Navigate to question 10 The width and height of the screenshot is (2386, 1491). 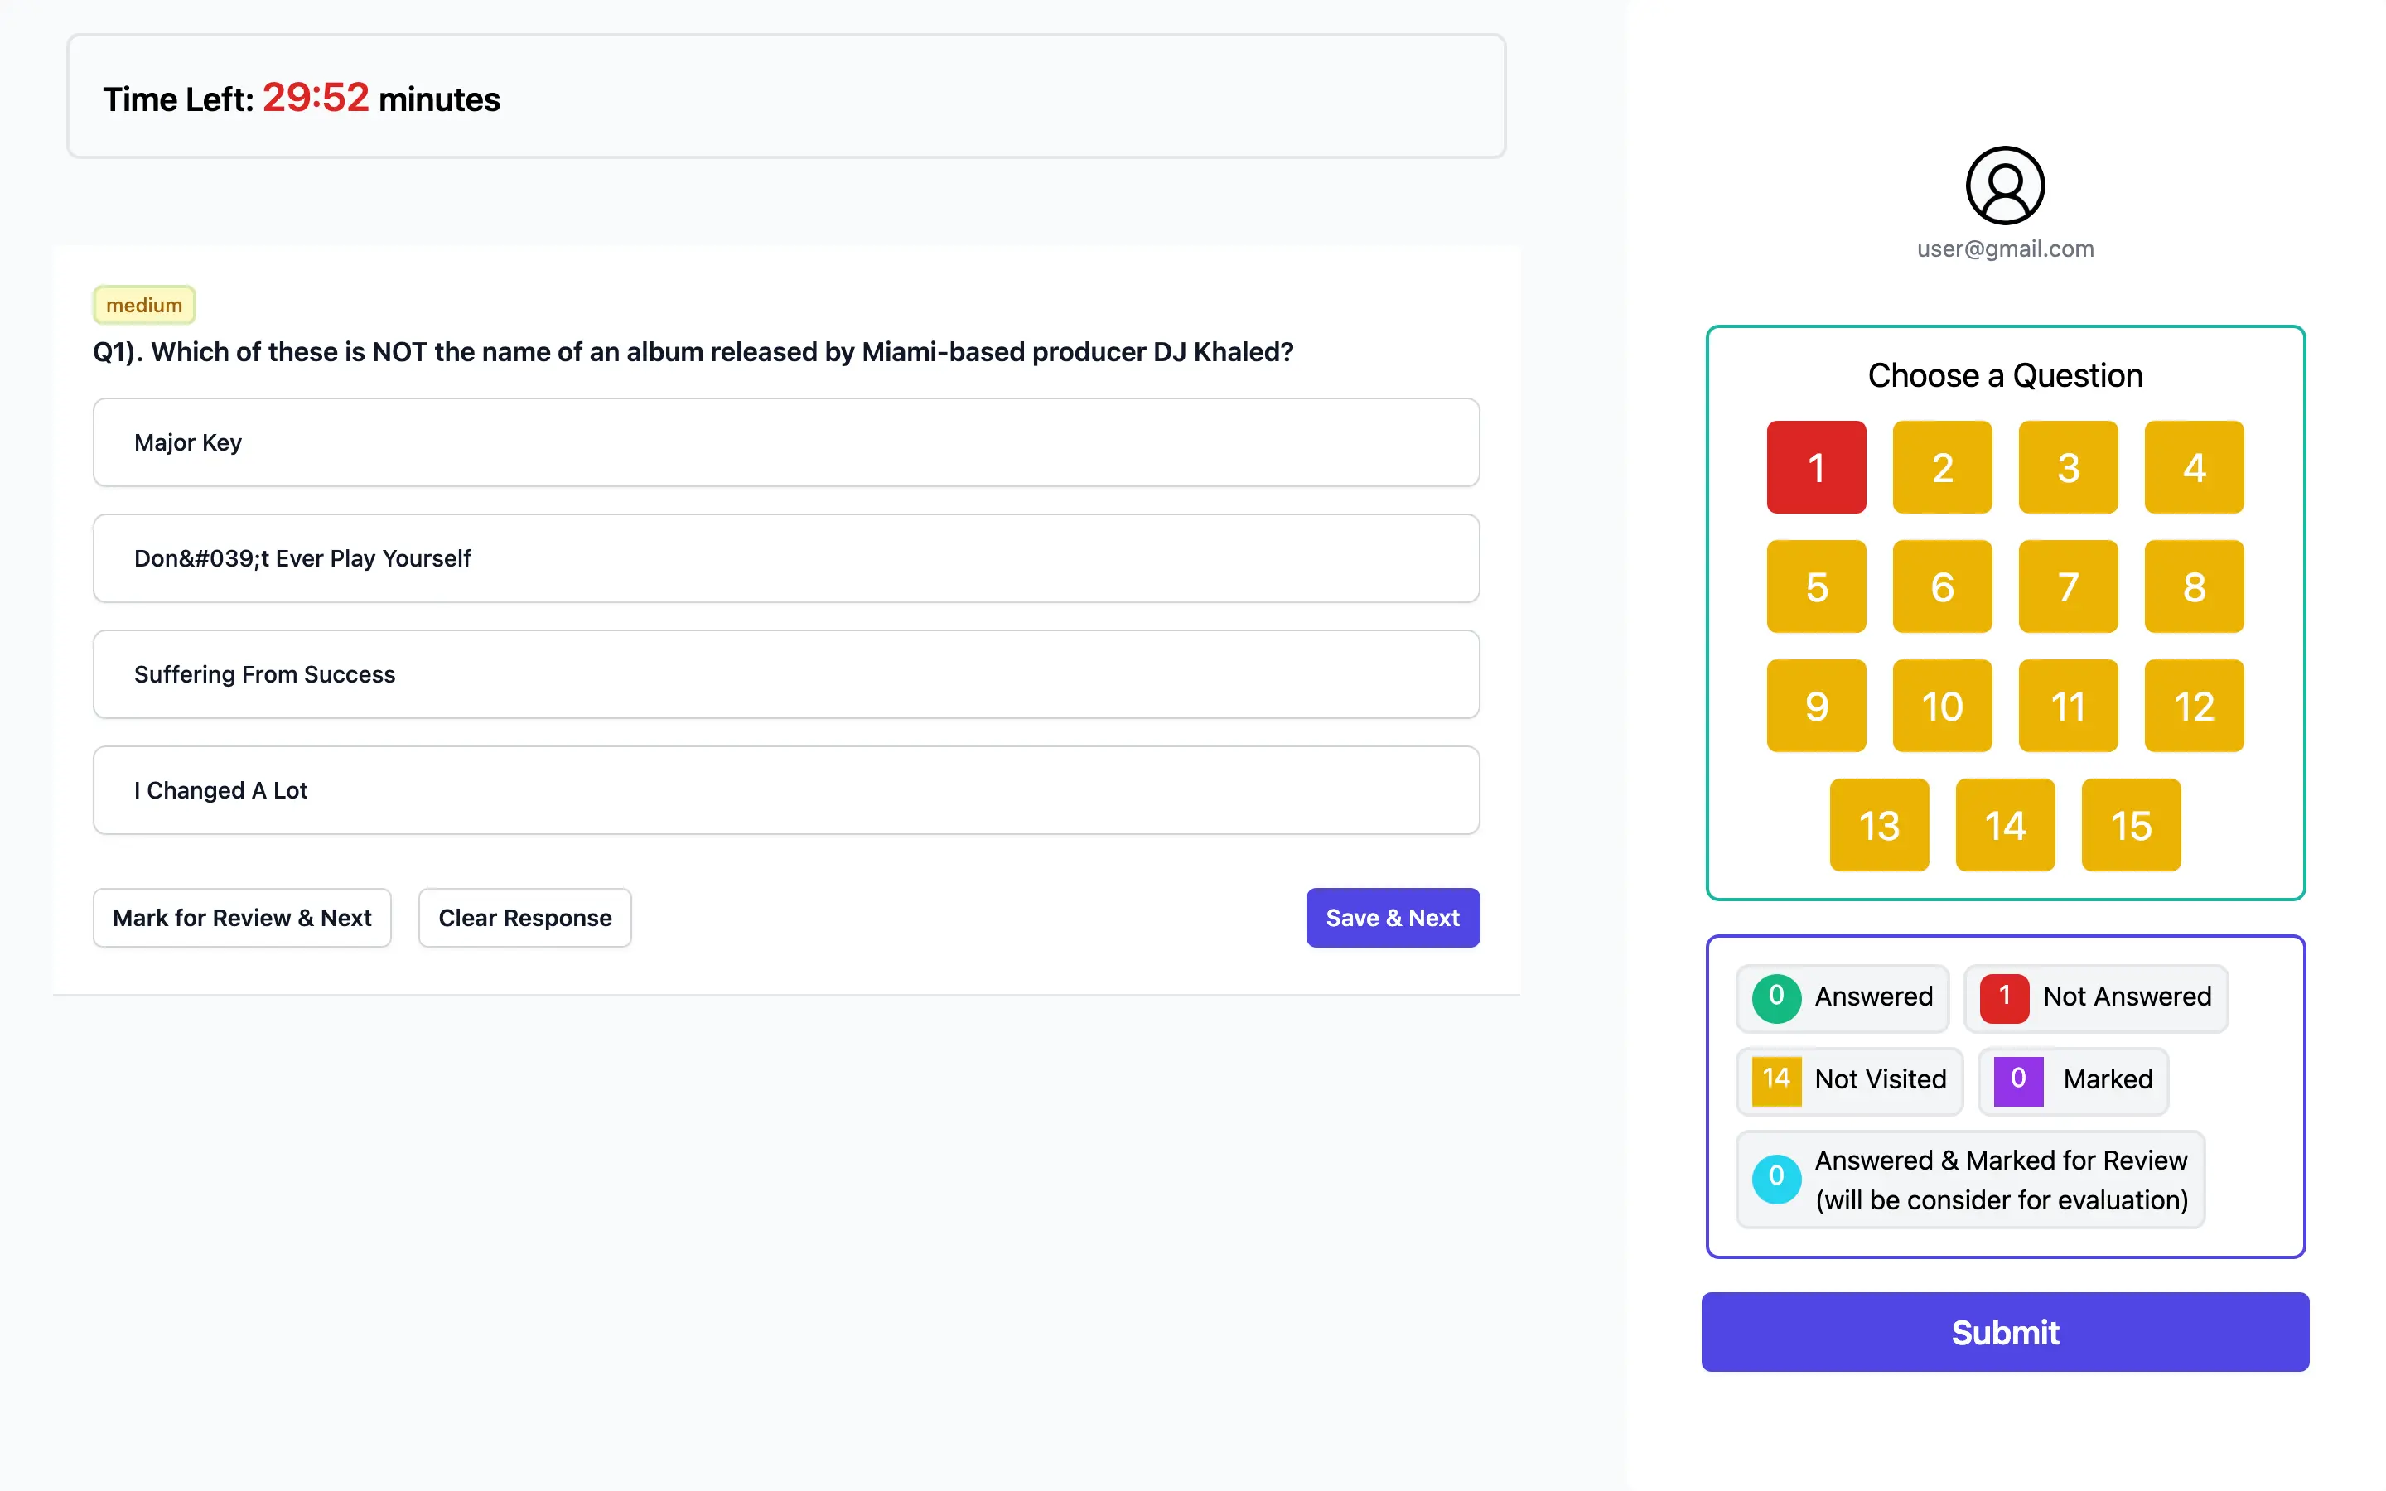(1941, 706)
